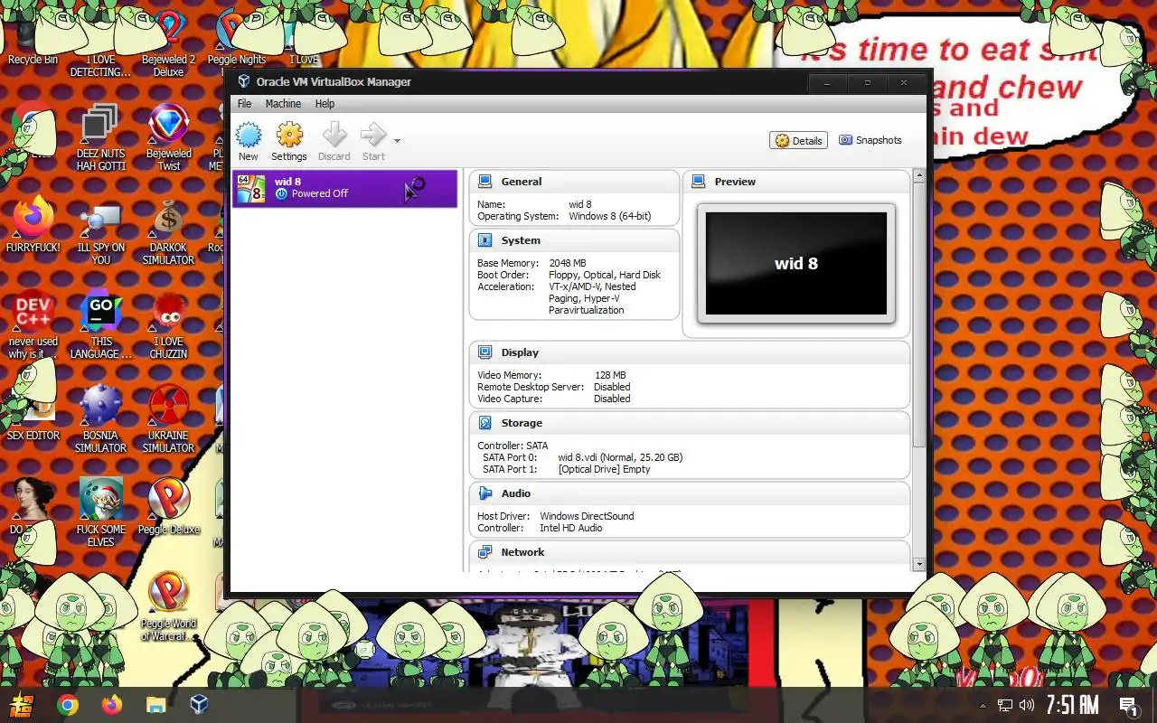Open Firefox from the taskbar
Screen dimensions: 1157x723
(x=111, y=705)
